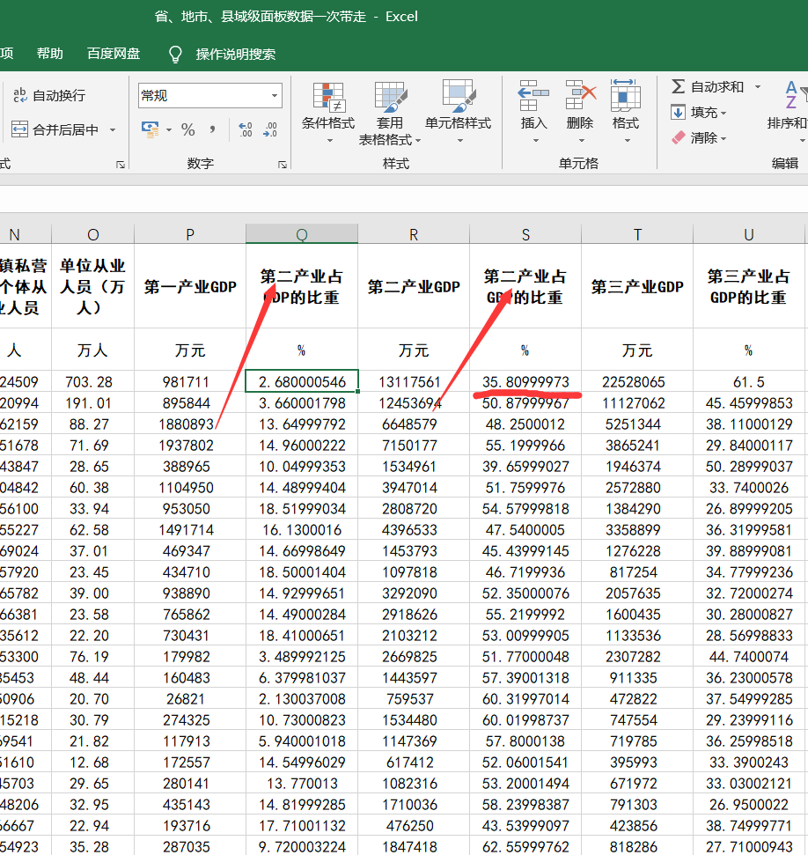Open Format as Table (套用表格格式)
The image size is (808, 855).
390,97
